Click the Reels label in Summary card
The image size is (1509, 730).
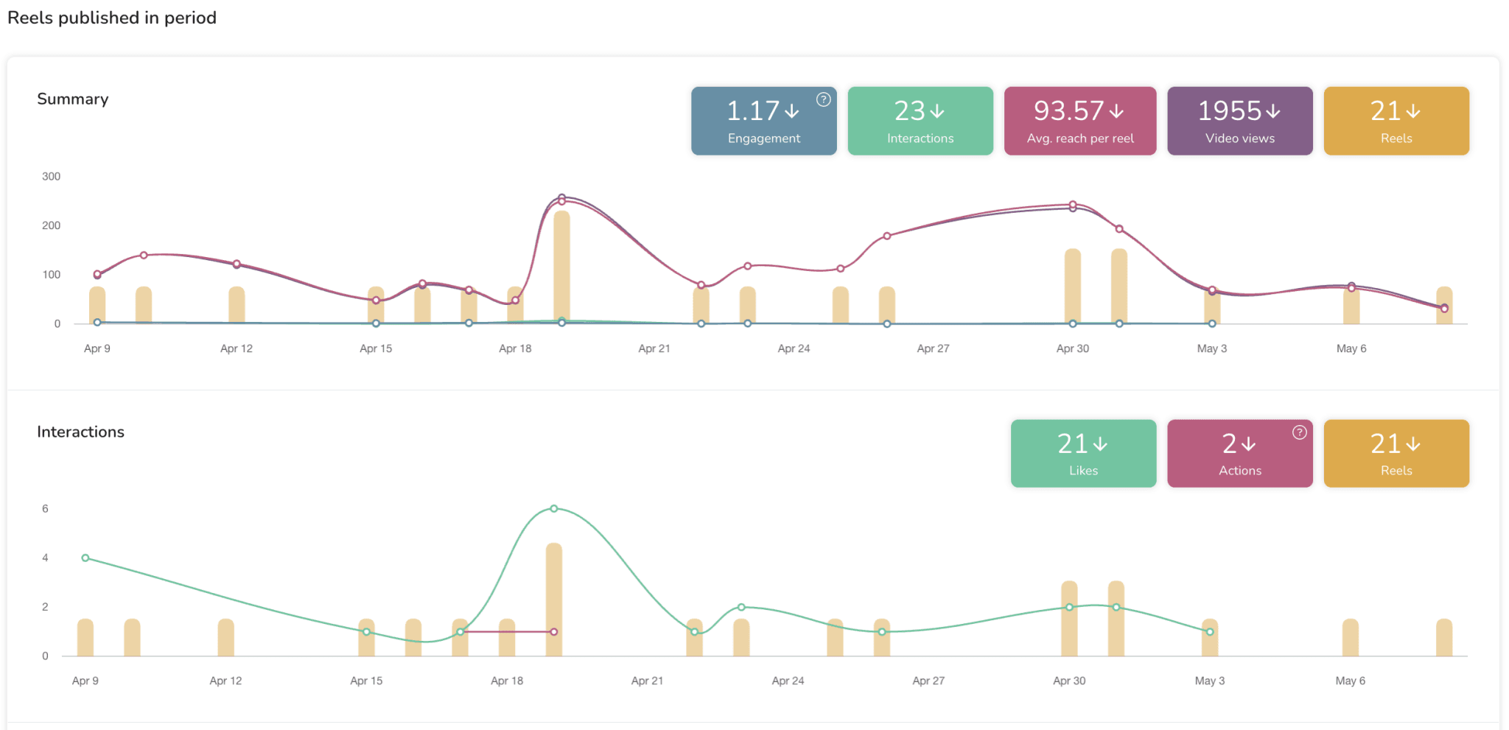coord(1396,138)
